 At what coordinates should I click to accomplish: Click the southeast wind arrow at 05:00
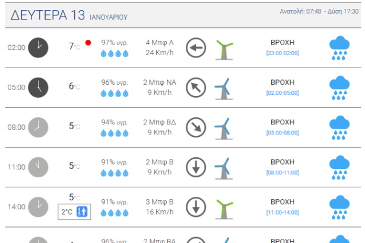click(x=196, y=88)
